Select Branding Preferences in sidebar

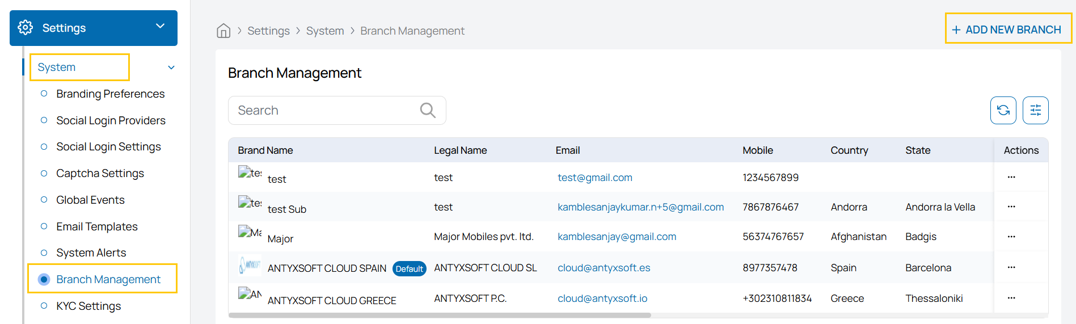(x=110, y=94)
